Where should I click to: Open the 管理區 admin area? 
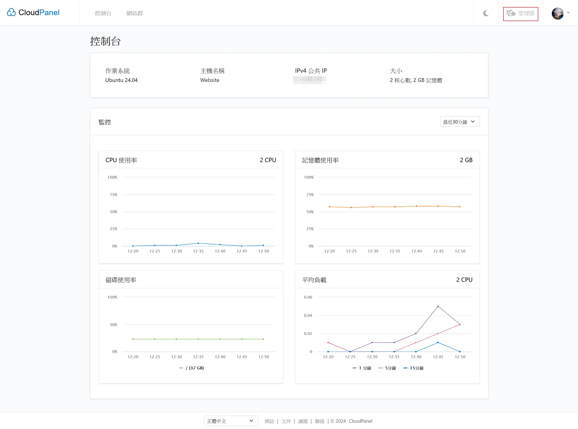point(520,14)
